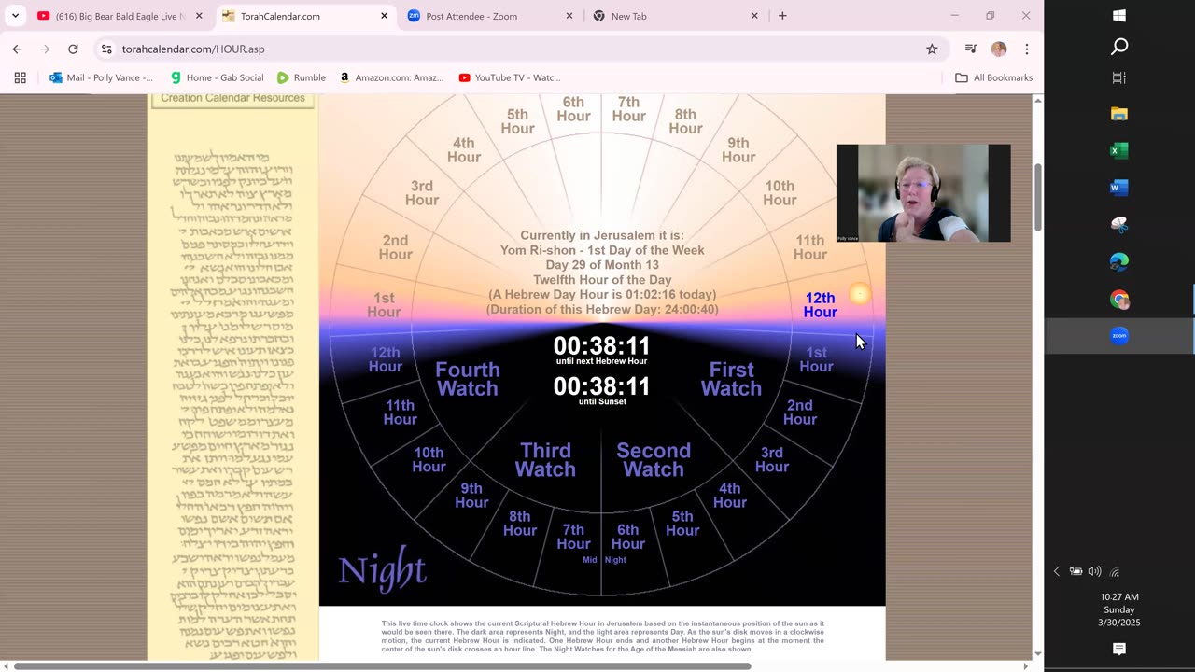Click the "until Sunset" countdown timer
This screenshot has height=672, width=1195.
point(601,390)
